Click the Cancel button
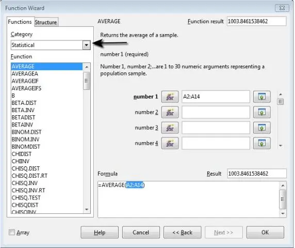The height and width of the screenshot is (248, 295). click(x=141, y=233)
